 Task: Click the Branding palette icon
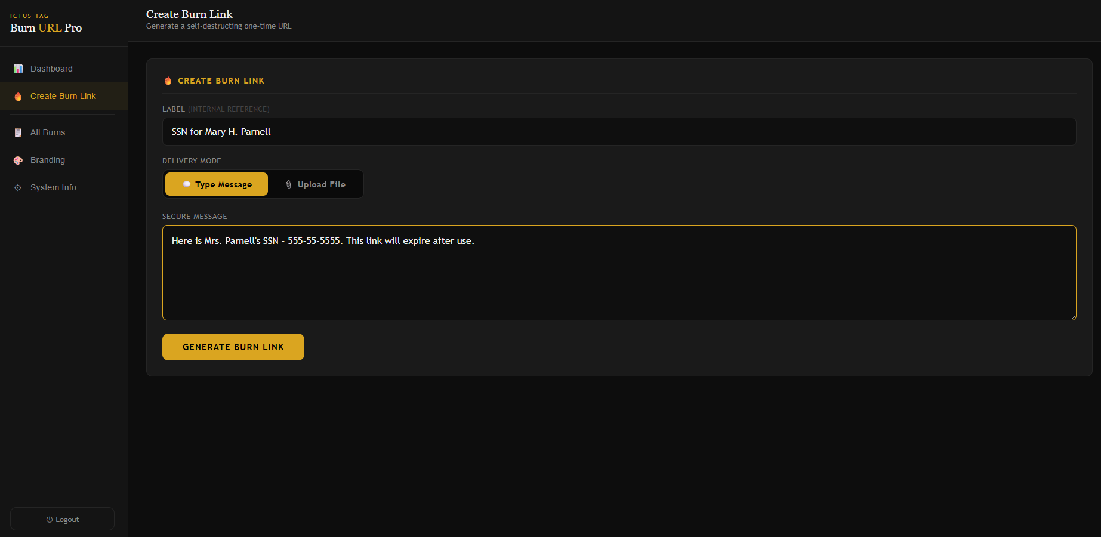coord(18,161)
